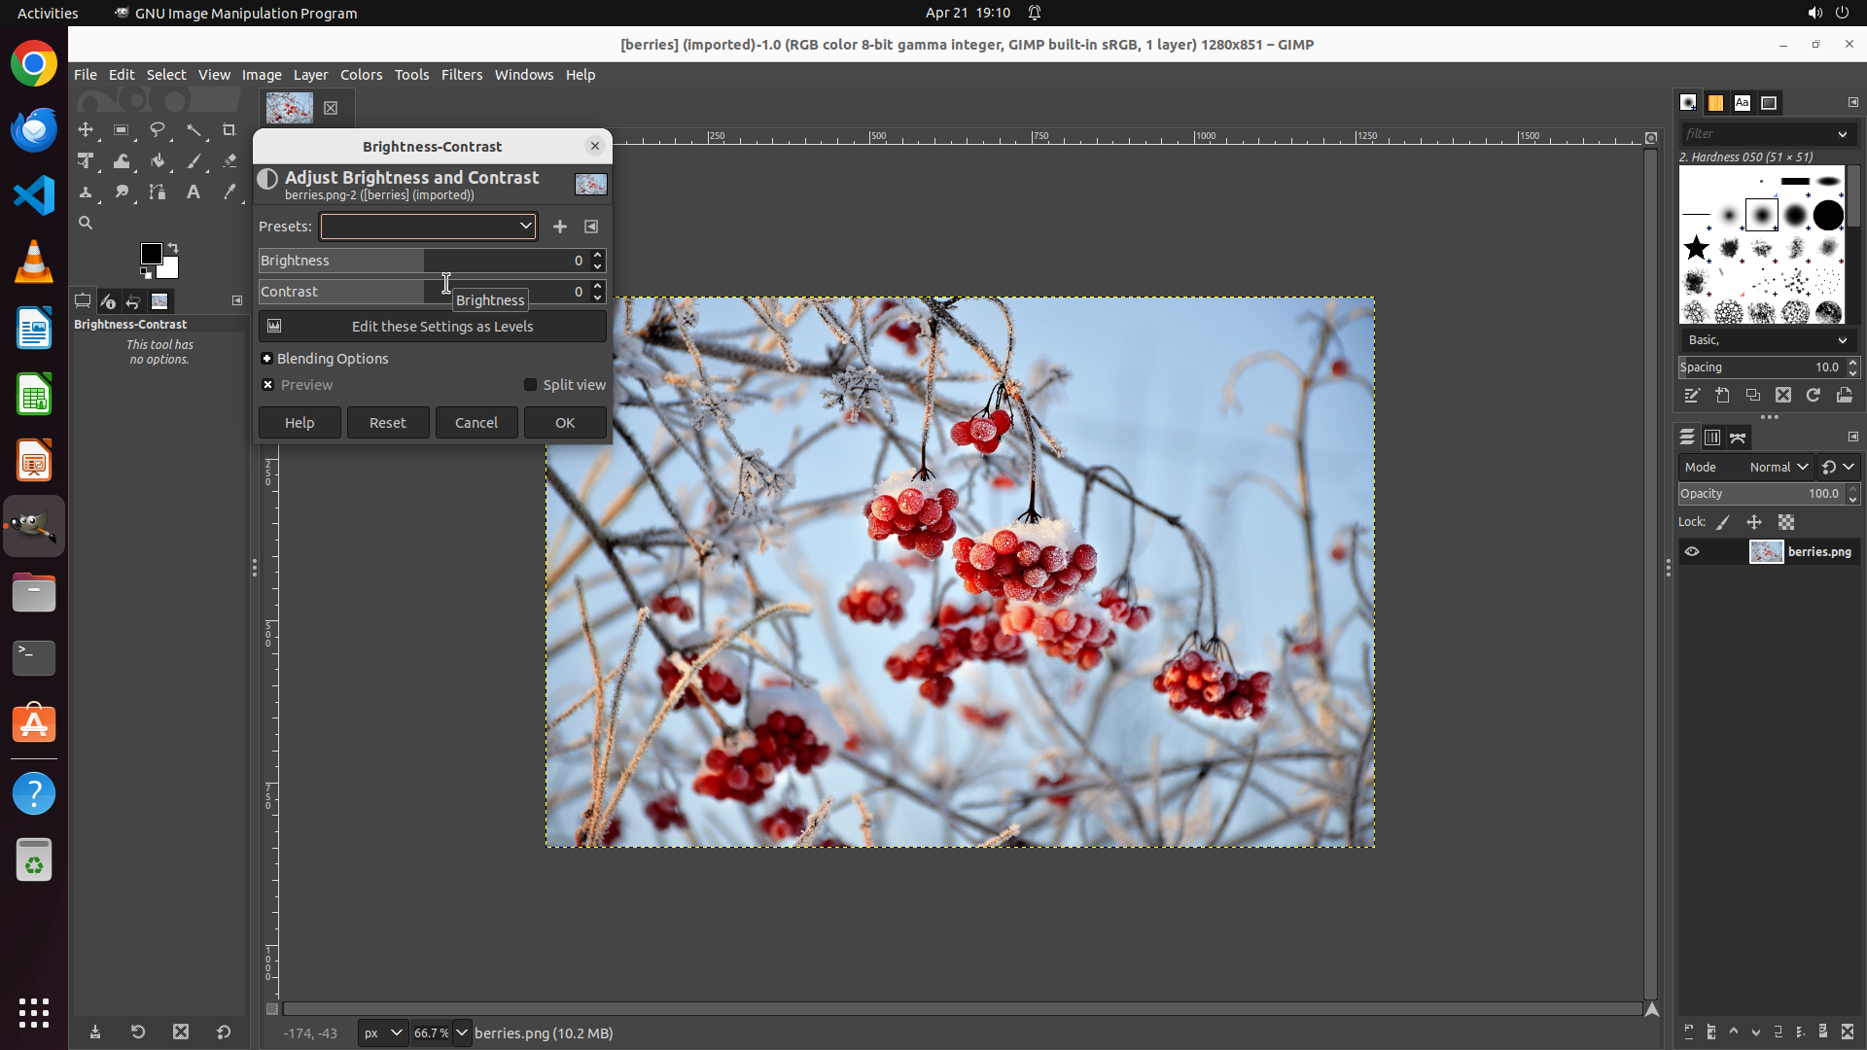Open the Colors menu

click(361, 75)
